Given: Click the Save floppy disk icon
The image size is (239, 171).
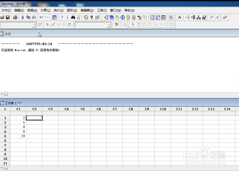Looking at the screenshot, I should pos(8,17).
